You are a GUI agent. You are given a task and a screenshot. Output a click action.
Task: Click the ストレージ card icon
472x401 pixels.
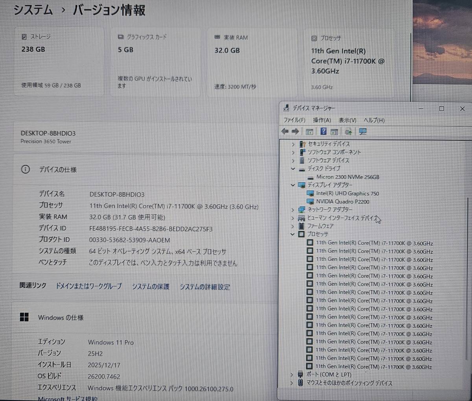(x=24, y=37)
